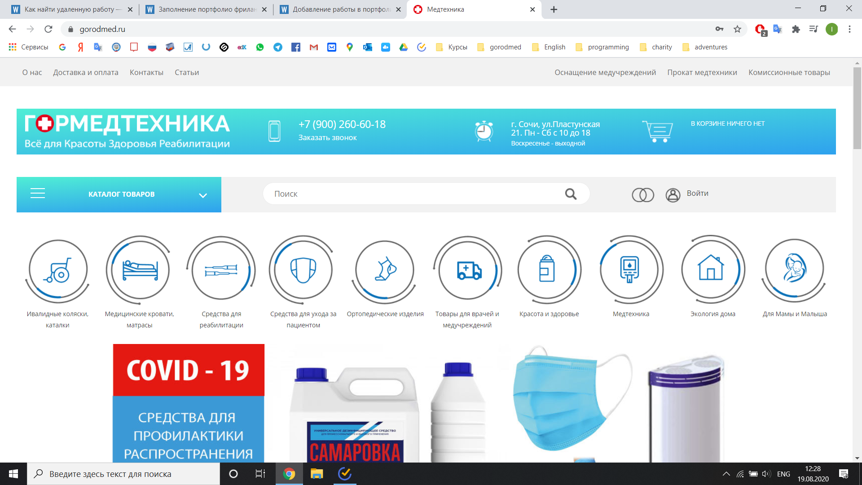
Task: Click the Windows taskbar search box
Action: pyautogui.click(x=123, y=474)
